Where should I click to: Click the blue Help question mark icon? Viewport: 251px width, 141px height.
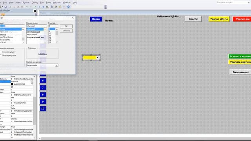(x=68, y=7)
